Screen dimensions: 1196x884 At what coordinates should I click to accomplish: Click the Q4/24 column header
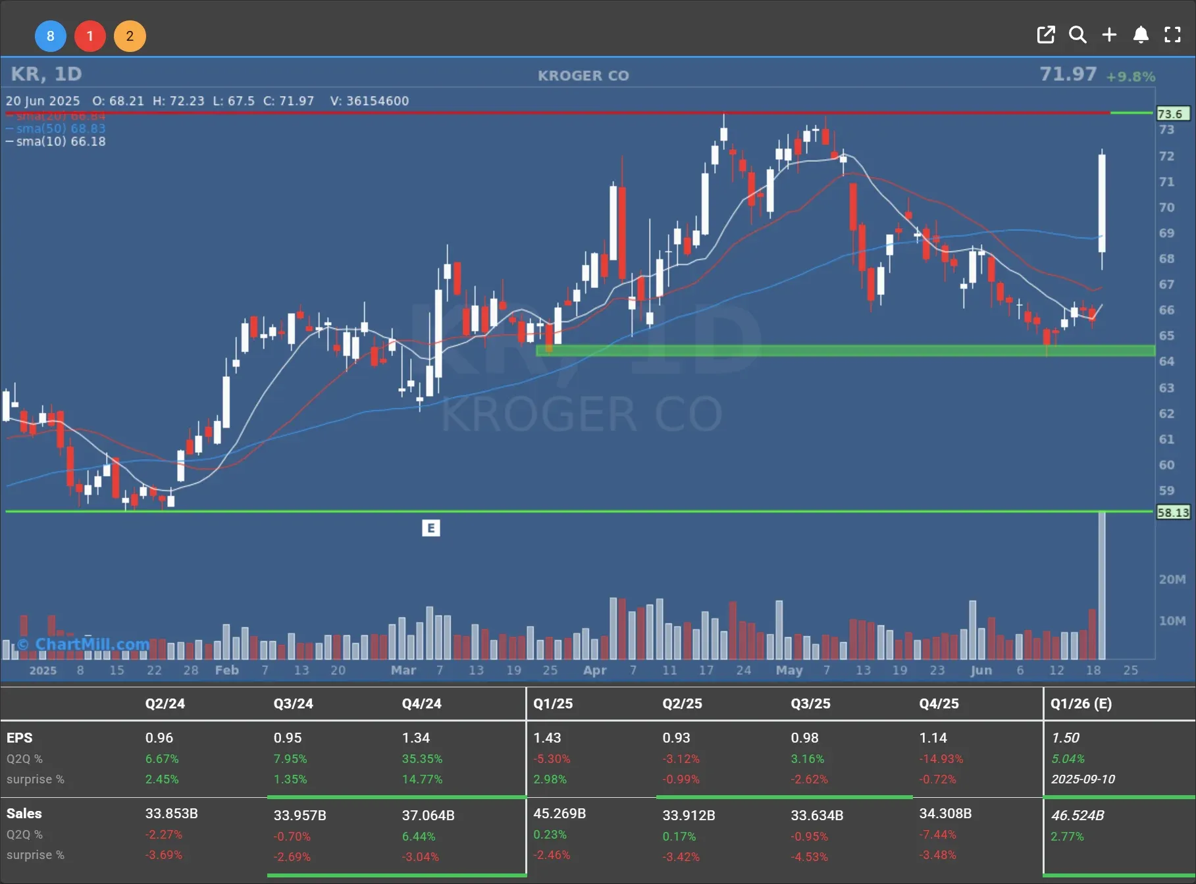[x=422, y=703]
